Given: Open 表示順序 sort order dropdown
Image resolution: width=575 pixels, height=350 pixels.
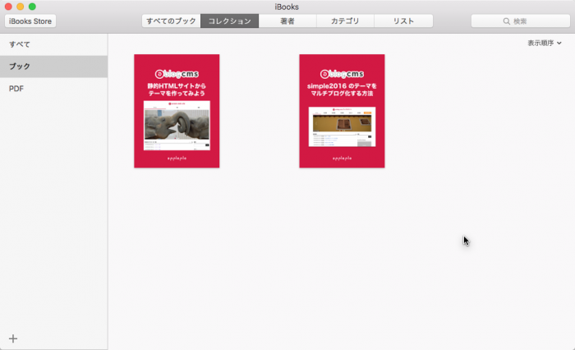Looking at the screenshot, I should point(545,43).
